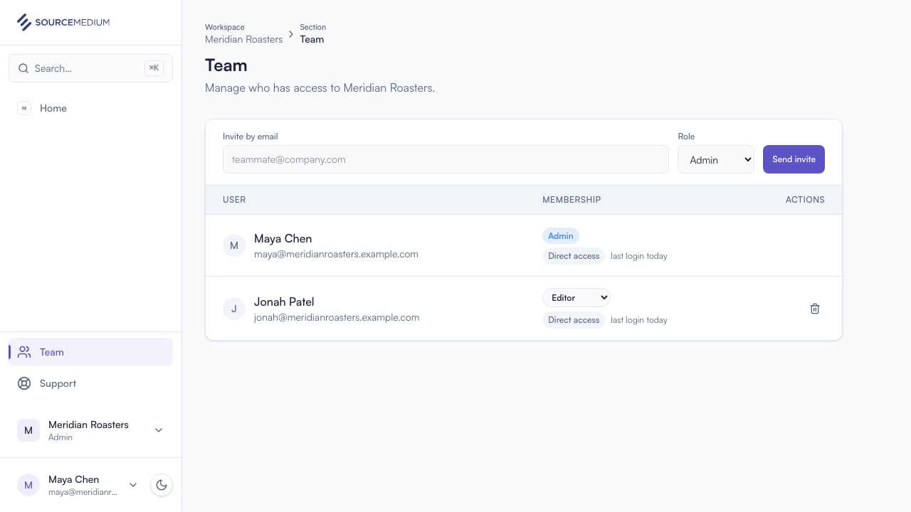911x512 pixels.
Task: Click Meridian Roasters breadcrumb link
Action: point(244,39)
